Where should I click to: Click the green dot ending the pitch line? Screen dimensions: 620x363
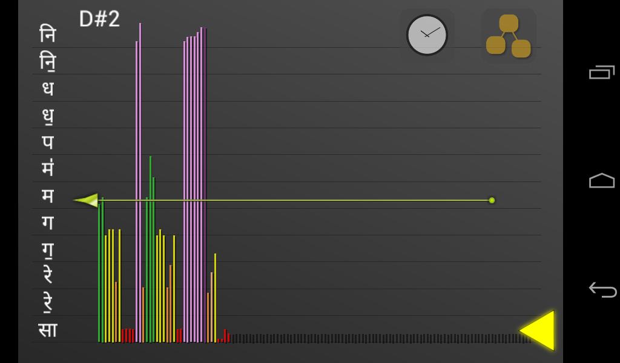click(492, 200)
